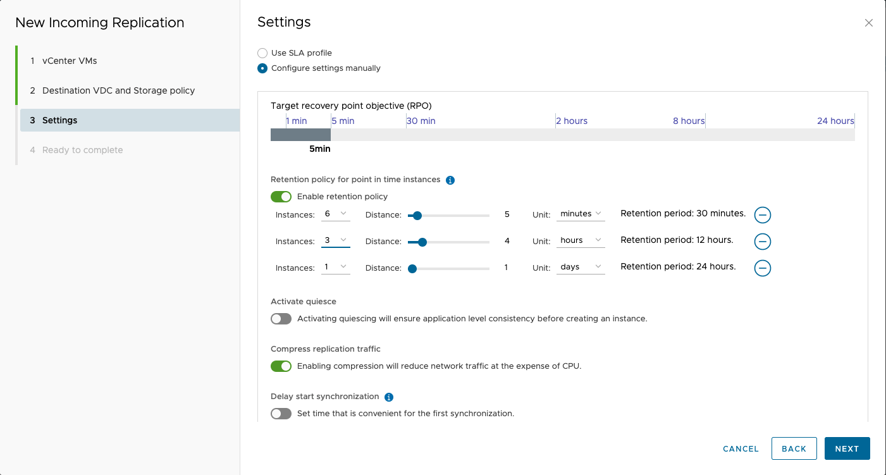Show info for Delay start synchronization
Screen dimensions: 886x475
click(389, 397)
